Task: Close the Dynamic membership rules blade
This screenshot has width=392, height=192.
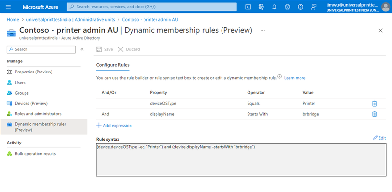Action: 380,30
